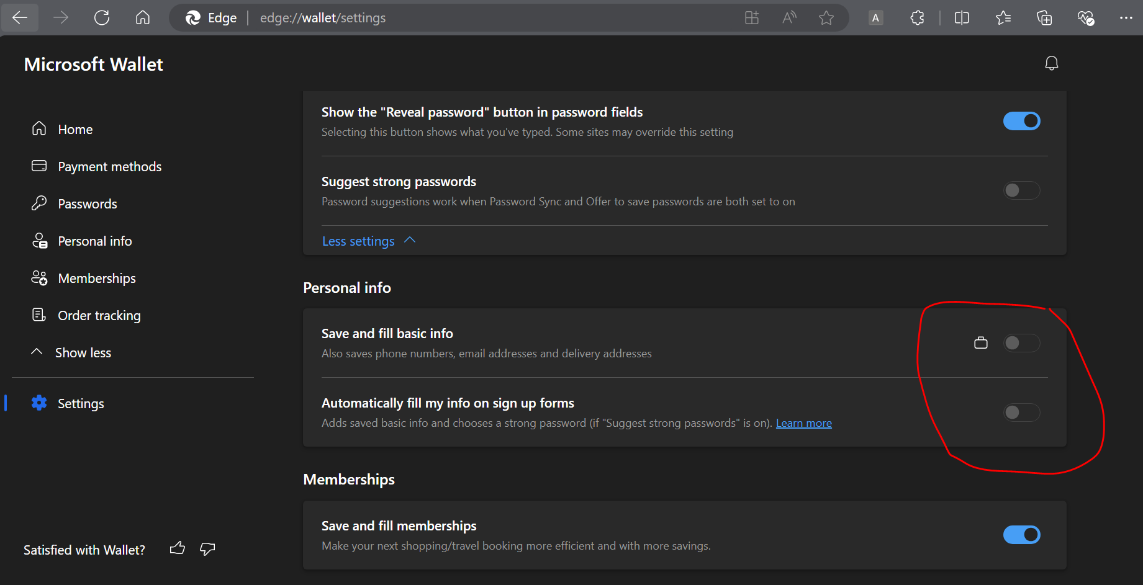Open the Split screen icon
1143x585 pixels.
point(962,18)
